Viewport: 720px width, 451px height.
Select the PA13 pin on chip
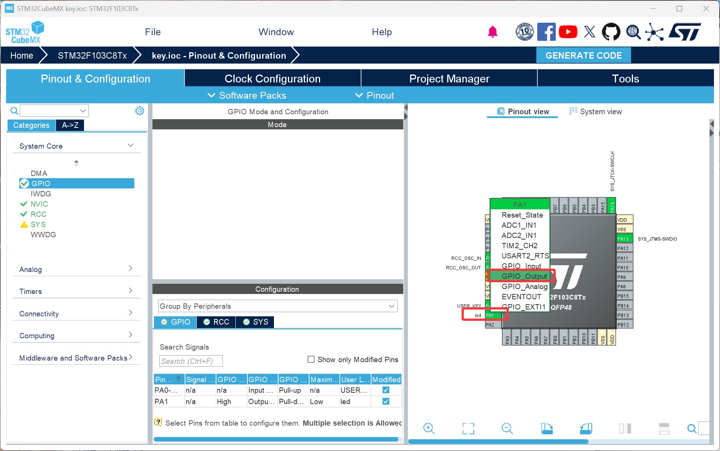coord(625,239)
